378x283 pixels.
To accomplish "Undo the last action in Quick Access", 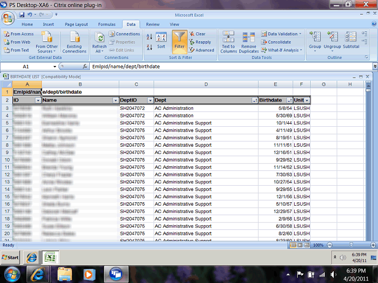I will tap(30, 15).
